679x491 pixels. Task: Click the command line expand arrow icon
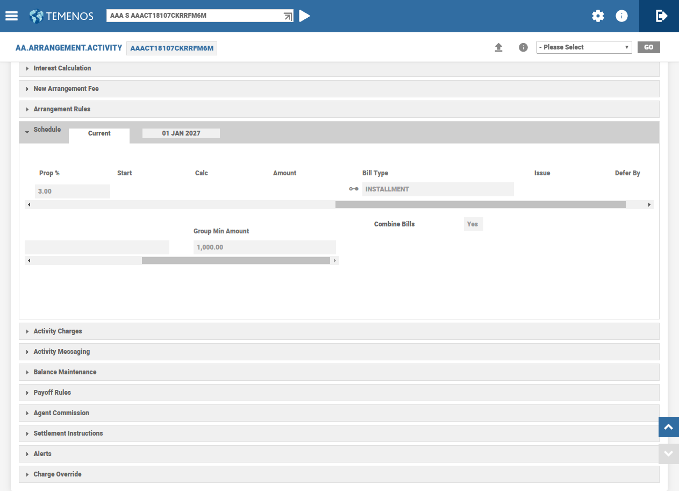click(288, 16)
